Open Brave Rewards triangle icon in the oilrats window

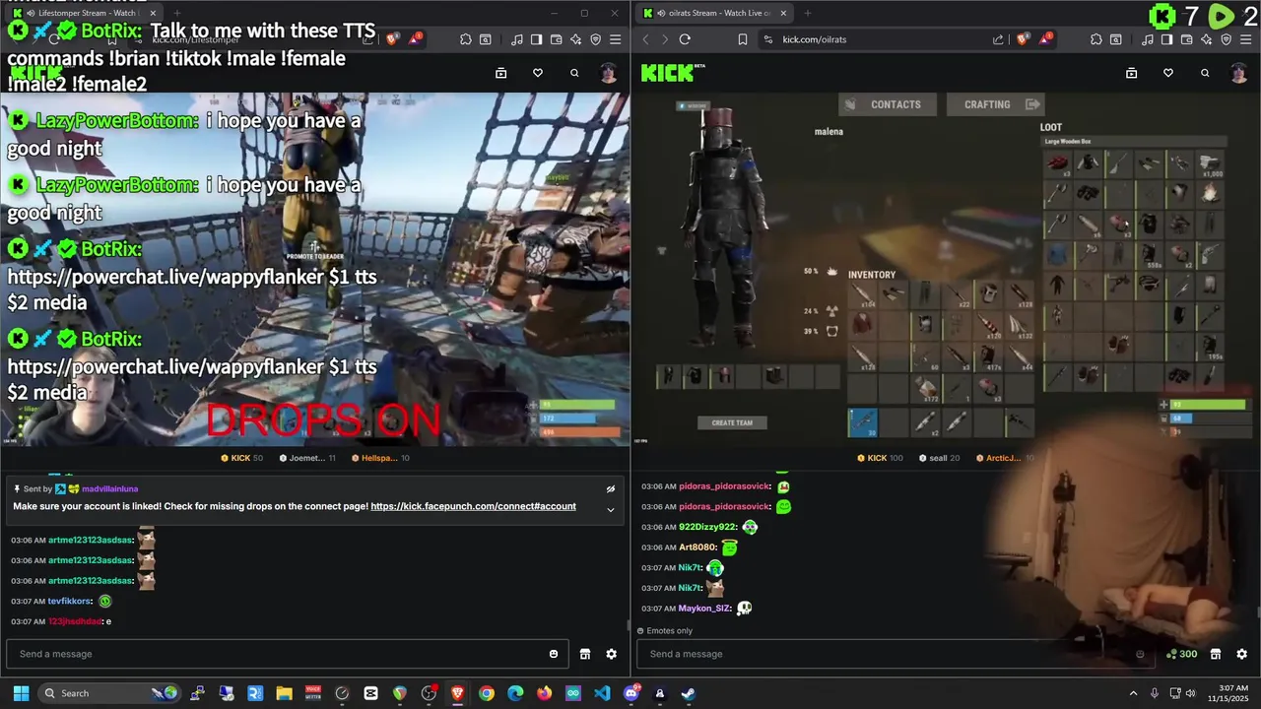pos(1045,39)
